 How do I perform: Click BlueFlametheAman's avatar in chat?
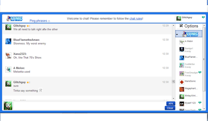point(8,41)
